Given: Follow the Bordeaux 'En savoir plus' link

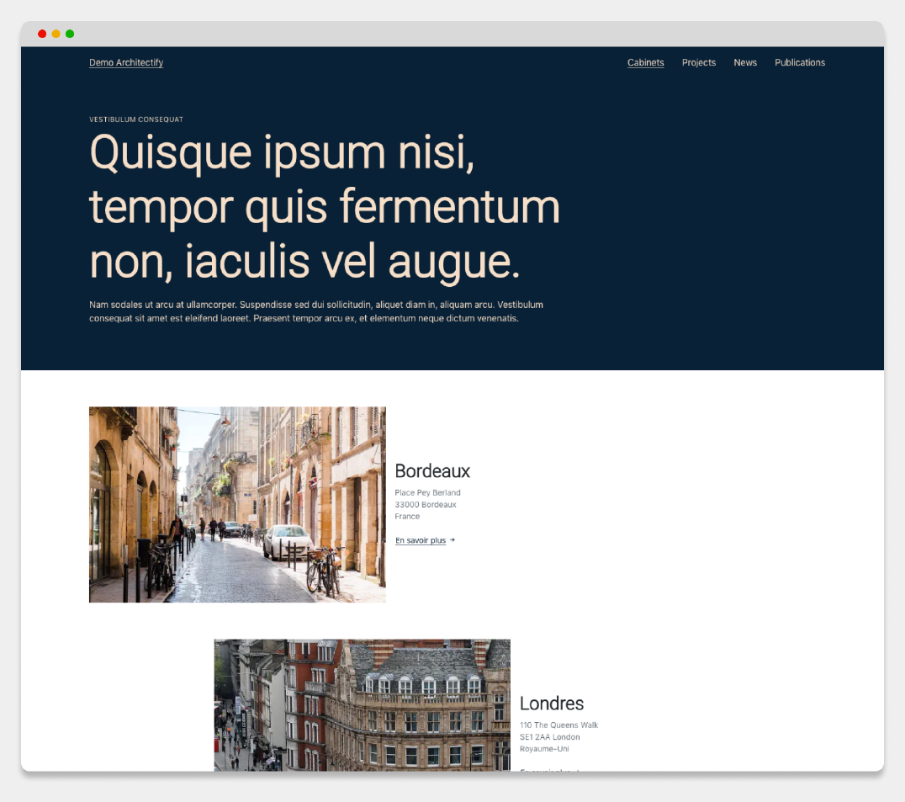Looking at the screenshot, I should click(x=421, y=540).
